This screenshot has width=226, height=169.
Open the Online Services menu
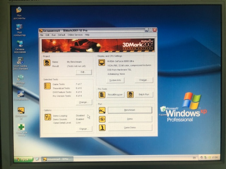click(75, 35)
